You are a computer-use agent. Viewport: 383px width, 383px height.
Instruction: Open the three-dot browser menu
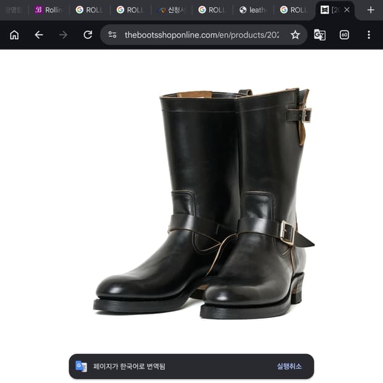369,35
